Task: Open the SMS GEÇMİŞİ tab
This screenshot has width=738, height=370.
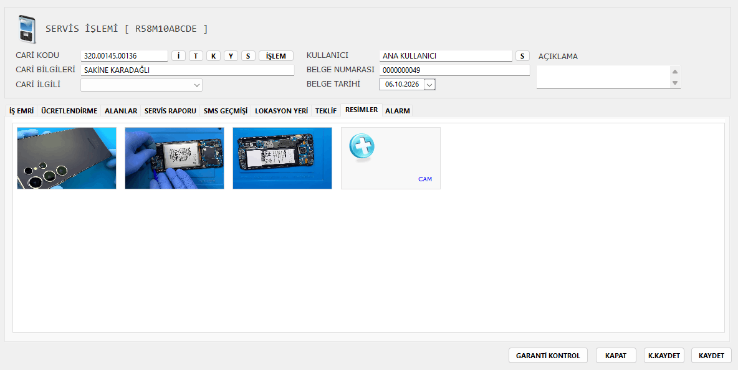Action: point(226,111)
